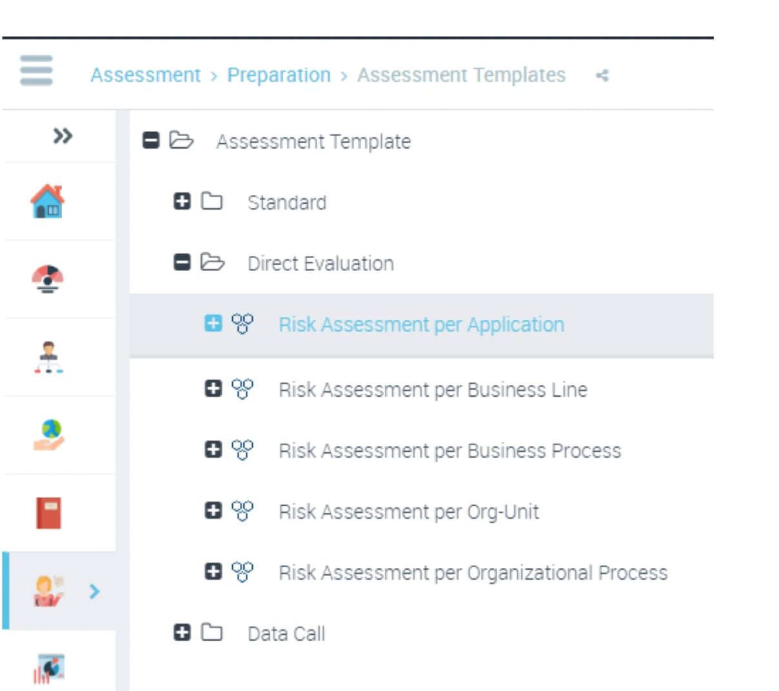Select Risk Assessment per Application template
779x691 pixels.
(421, 325)
